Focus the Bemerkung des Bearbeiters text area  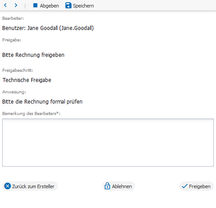(108, 142)
